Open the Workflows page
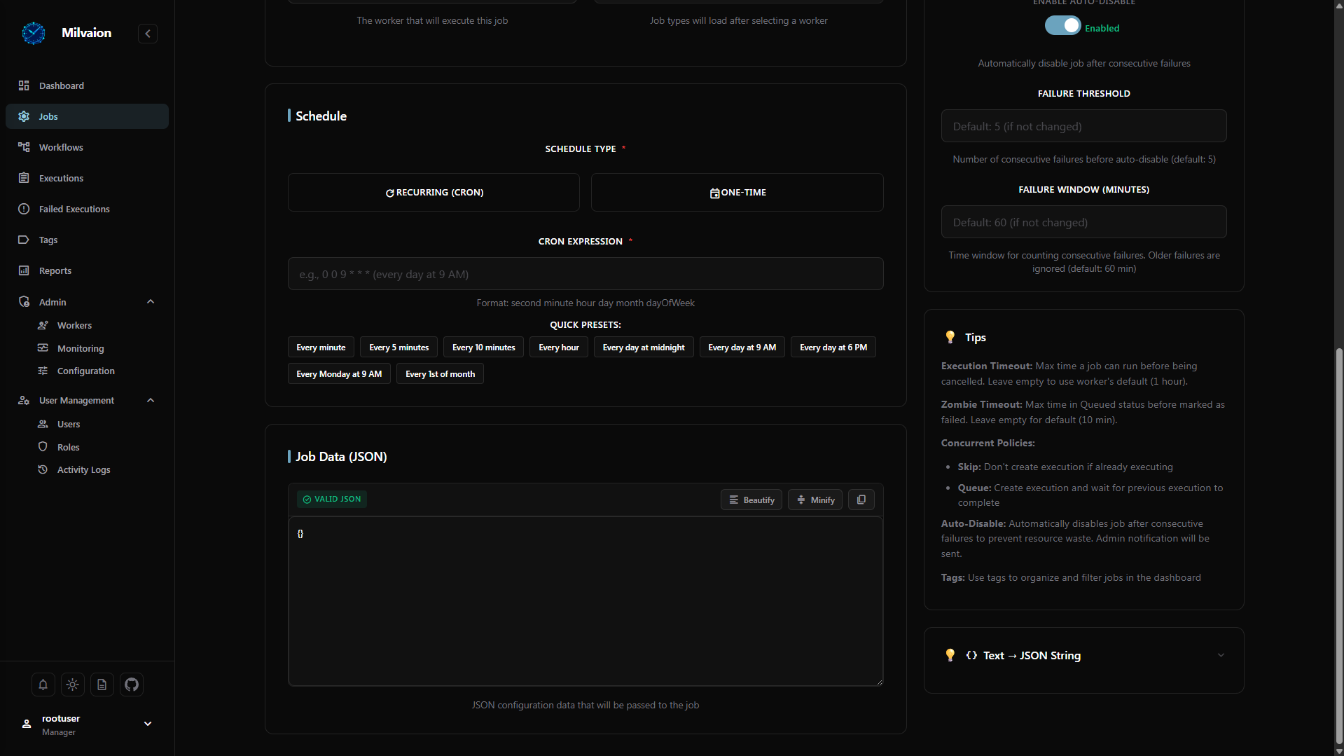 (87, 147)
